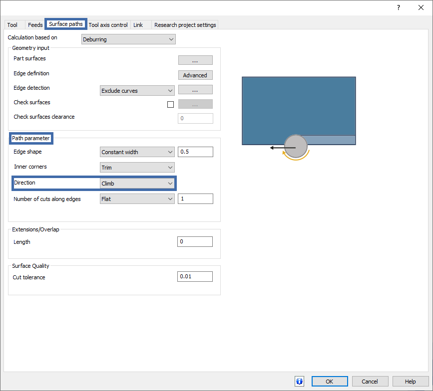
Task: Click the Number of cuts value field
Action: coord(195,198)
